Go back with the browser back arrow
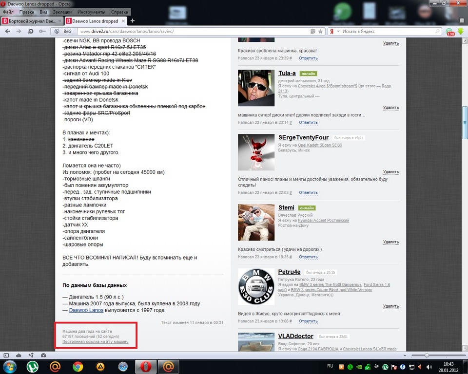 click(x=7, y=31)
